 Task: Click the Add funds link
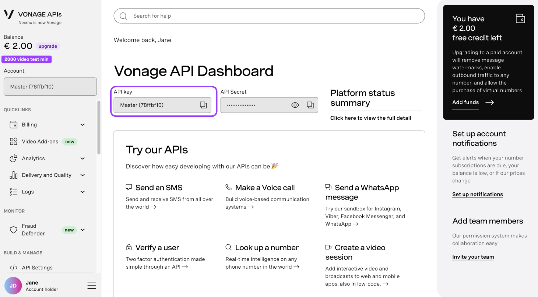click(x=465, y=102)
